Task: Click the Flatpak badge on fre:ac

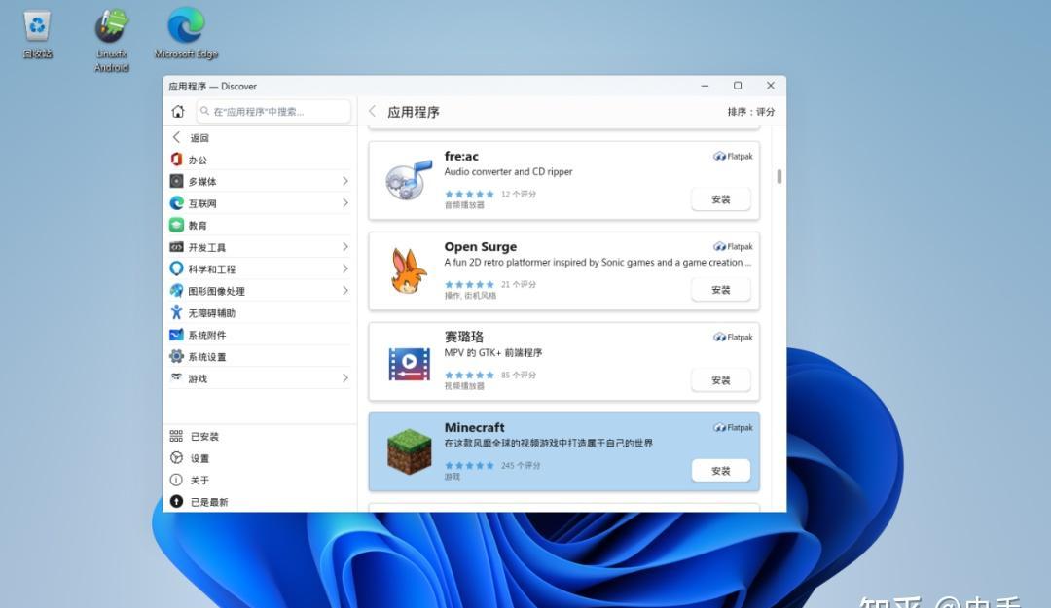Action: pos(733,157)
